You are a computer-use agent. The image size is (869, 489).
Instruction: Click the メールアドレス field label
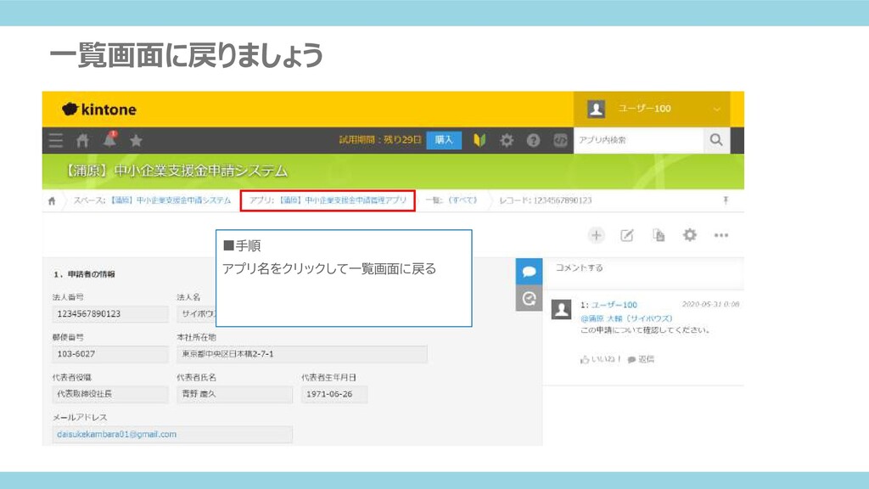(x=80, y=418)
